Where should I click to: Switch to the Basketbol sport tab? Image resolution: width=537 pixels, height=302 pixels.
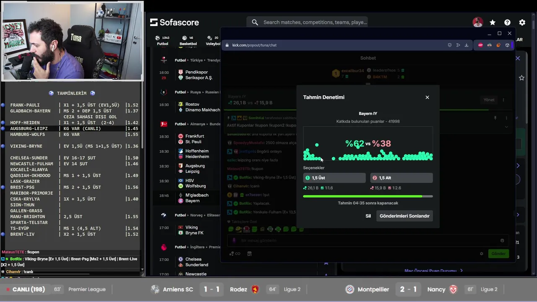188,41
